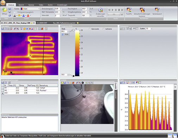Toggle the Isotherme checkbox
Image resolution: width=178 pixels, height=138 pixels.
(104, 29)
